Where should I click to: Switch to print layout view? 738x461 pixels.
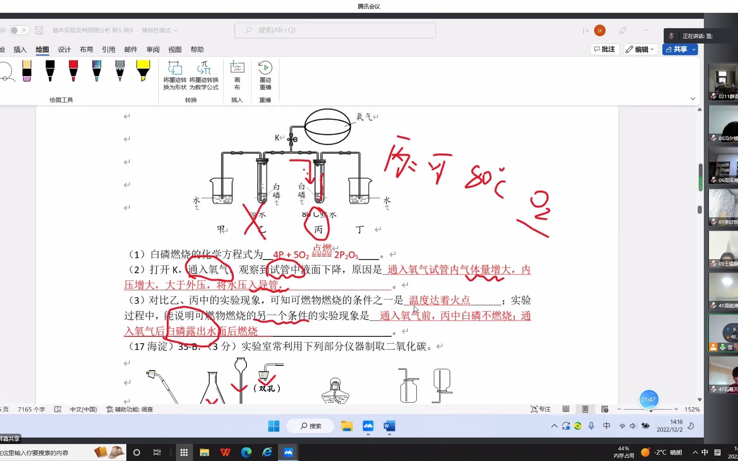pos(585,409)
